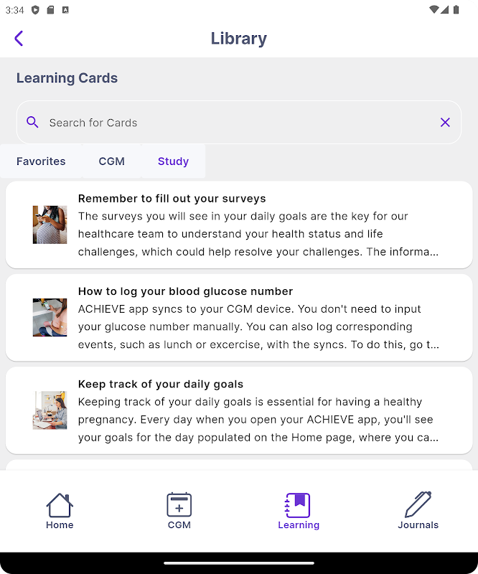Clear search with the X icon

(x=445, y=122)
